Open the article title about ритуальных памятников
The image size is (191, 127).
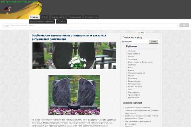coord(69,37)
